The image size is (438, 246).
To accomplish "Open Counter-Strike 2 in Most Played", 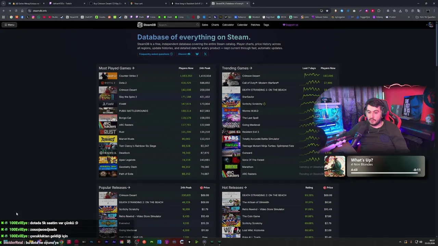I will point(128,76).
